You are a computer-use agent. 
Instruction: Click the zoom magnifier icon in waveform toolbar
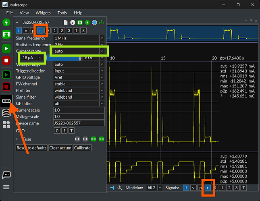point(120,188)
